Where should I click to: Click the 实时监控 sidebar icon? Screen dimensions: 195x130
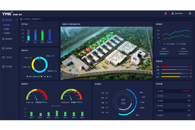[x=3, y=20]
